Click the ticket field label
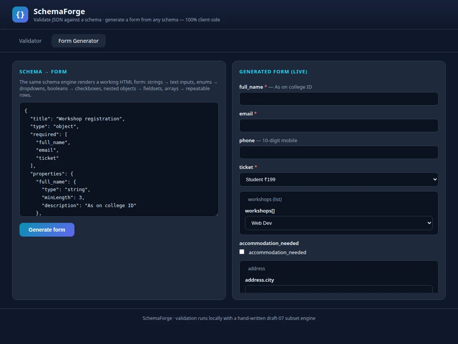The width and height of the screenshot is (458, 344). pos(246,167)
